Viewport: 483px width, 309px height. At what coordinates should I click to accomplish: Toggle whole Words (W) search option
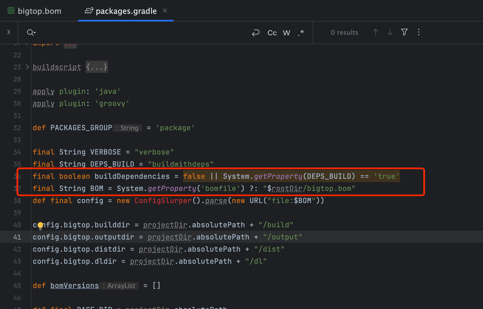pos(287,33)
